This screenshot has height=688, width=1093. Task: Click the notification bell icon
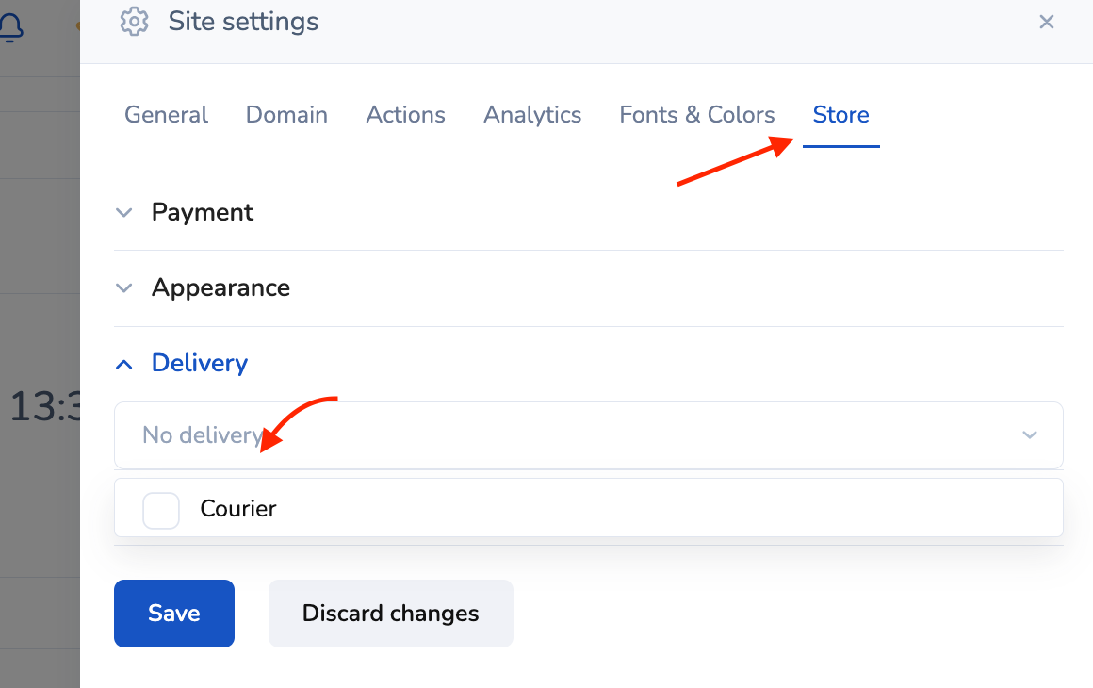click(9, 26)
